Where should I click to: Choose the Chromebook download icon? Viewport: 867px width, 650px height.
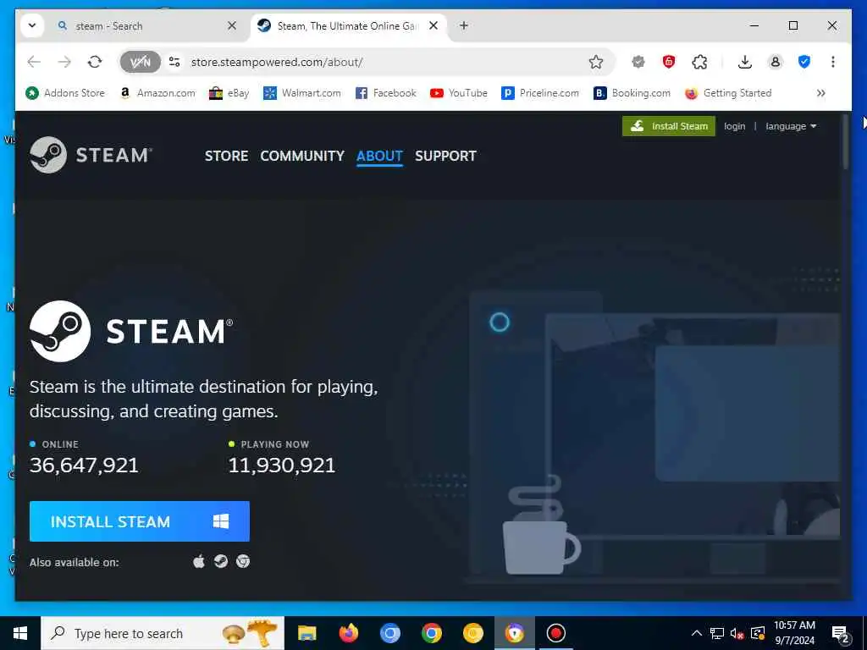point(243,562)
